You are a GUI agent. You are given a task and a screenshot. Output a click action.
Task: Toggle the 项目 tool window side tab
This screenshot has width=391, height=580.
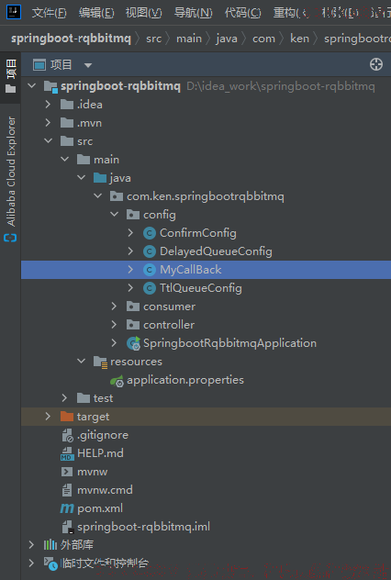click(11, 76)
